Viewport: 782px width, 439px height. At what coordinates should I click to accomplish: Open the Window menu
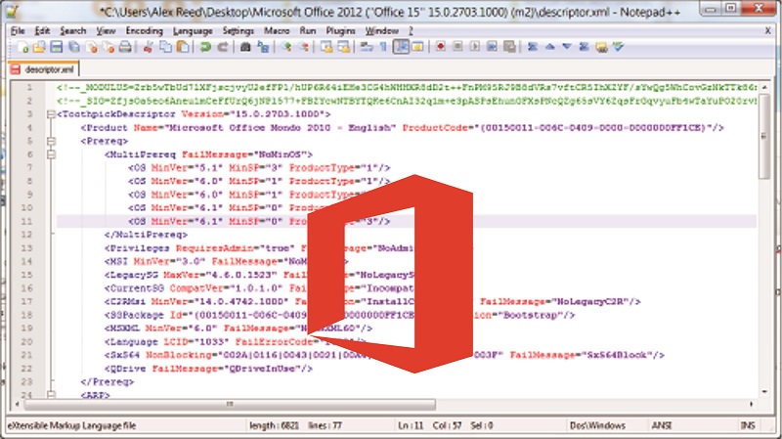[x=381, y=31]
